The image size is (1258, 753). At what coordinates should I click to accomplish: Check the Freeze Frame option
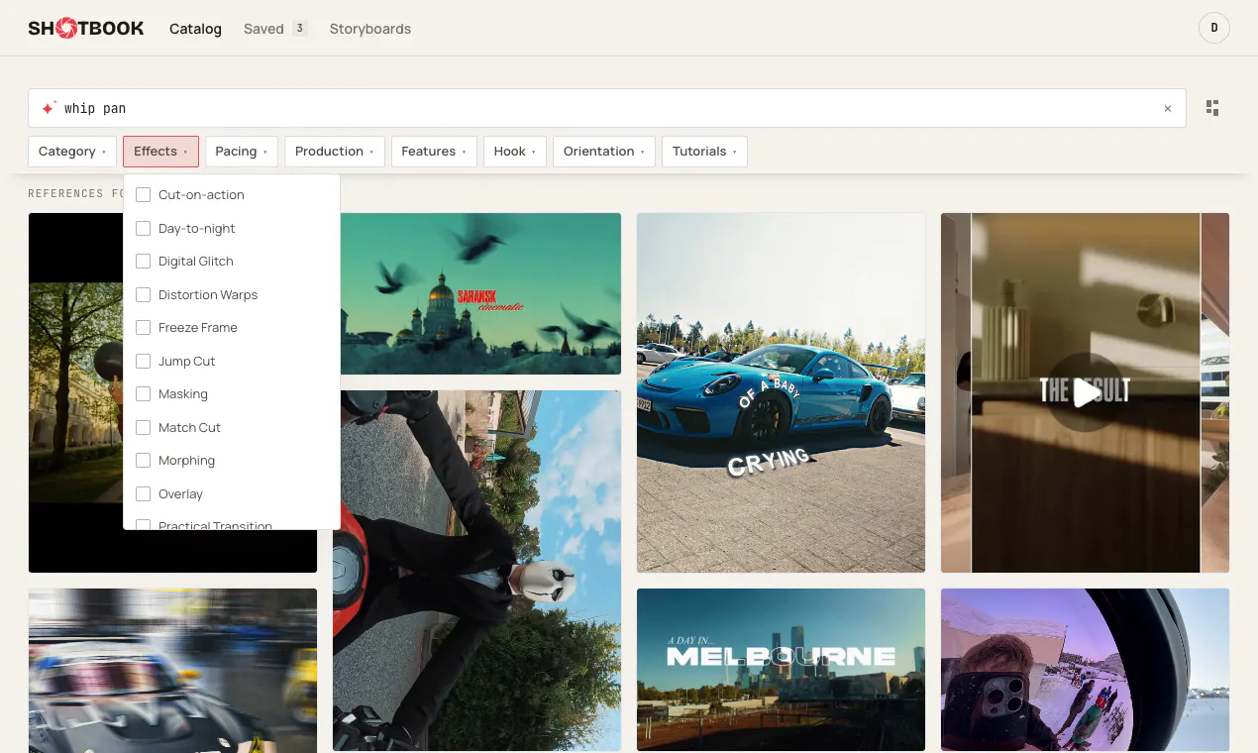tap(143, 328)
